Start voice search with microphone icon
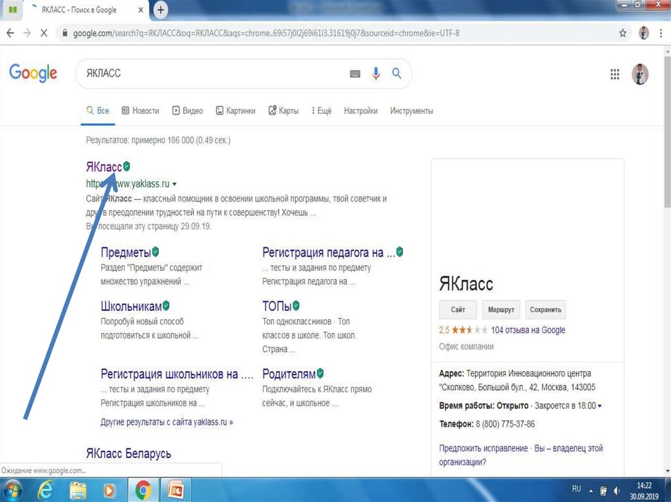Screen dimensions: 671x502 (375, 73)
